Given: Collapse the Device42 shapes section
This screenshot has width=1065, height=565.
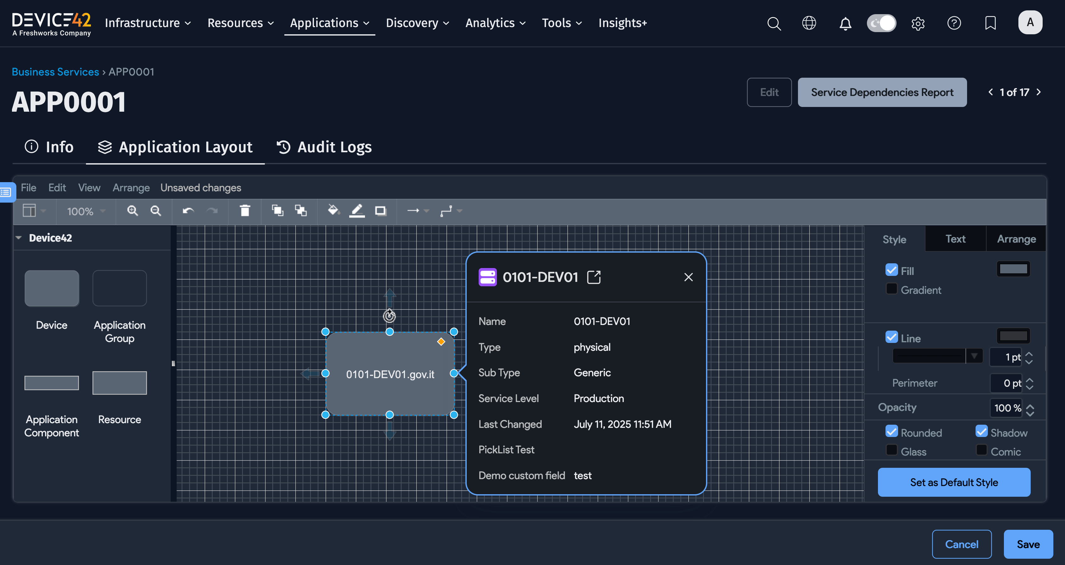Looking at the screenshot, I should click(19, 238).
